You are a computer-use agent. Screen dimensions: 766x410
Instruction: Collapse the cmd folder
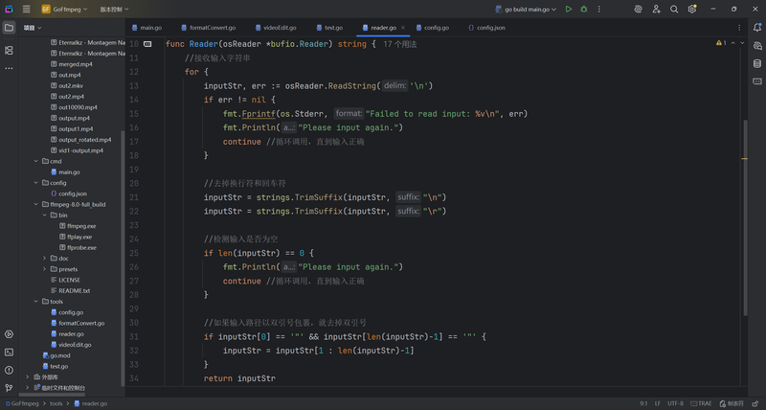click(35, 161)
